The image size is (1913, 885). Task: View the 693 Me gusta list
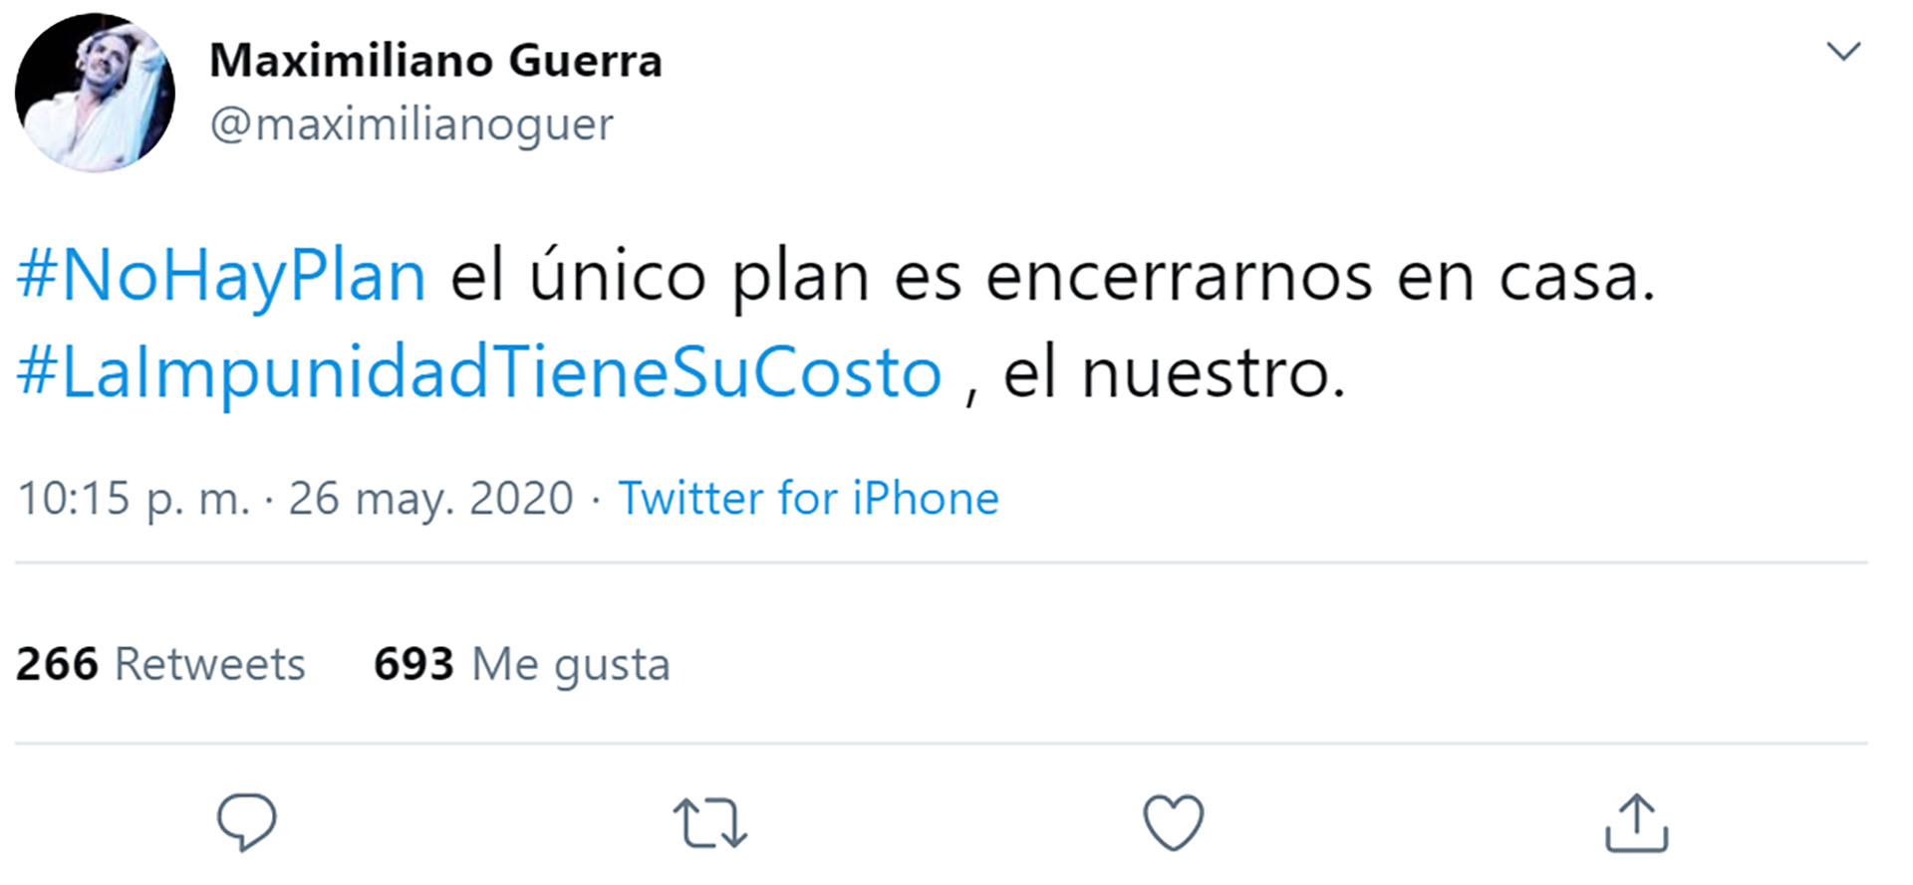(521, 664)
